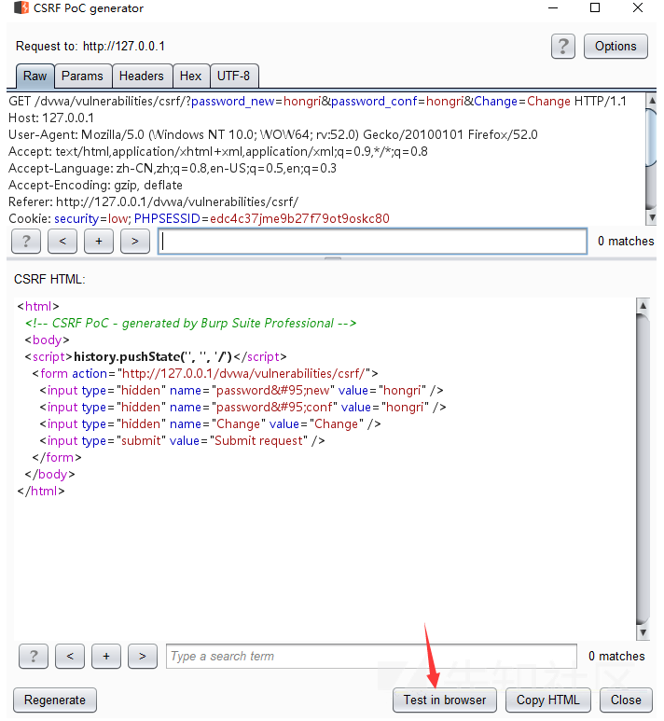Open the Headers tab
This screenshot has height=721, width=664.
[142, 76]
